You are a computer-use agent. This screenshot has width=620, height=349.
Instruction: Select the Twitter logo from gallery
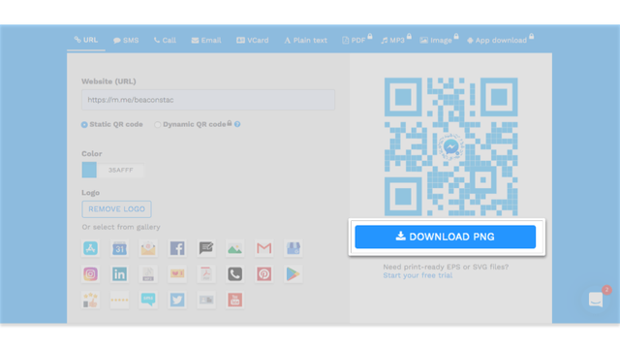(177, 300)
